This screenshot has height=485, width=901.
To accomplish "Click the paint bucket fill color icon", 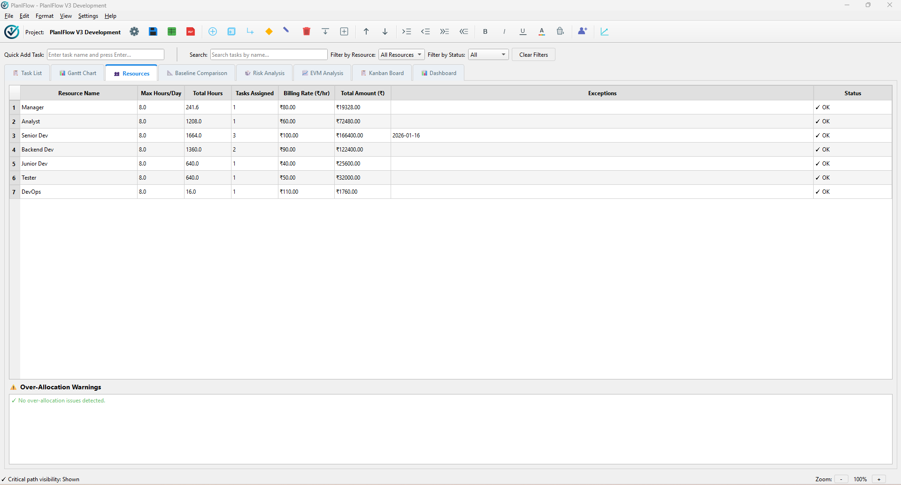I will coord(561,31).
